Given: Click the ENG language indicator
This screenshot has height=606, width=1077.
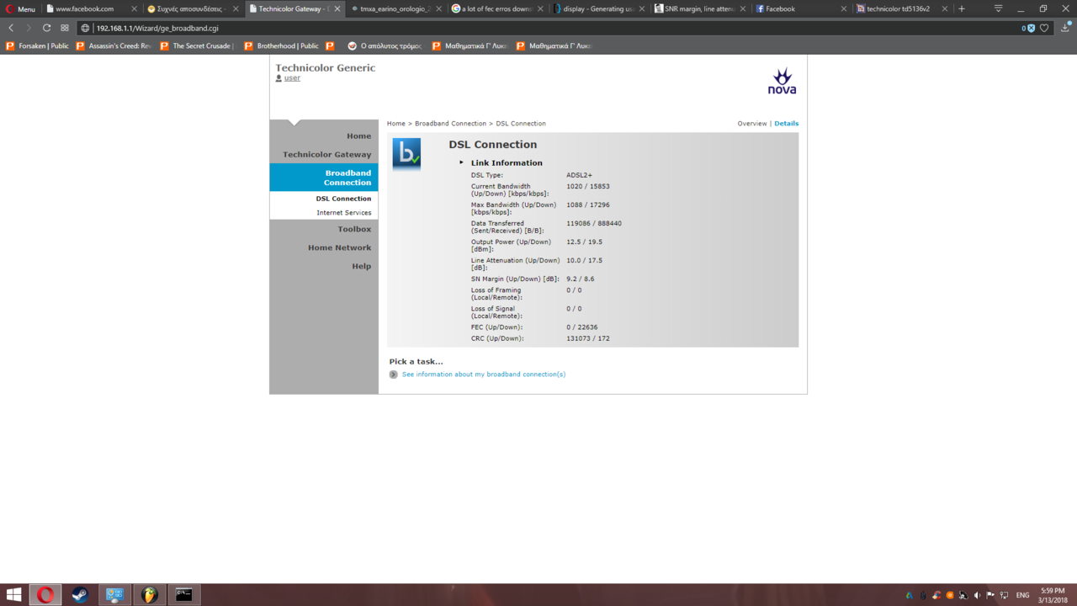Looking at the screenshot, I should coord(1022,595).
